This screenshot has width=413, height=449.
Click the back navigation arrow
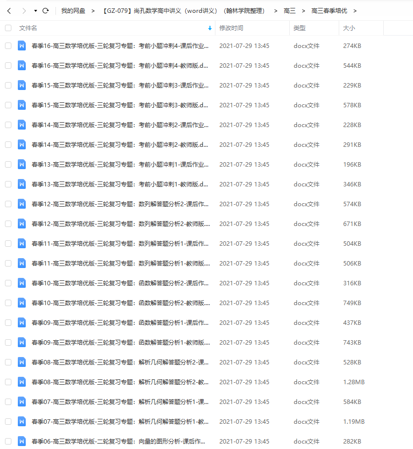pos(8,10)
